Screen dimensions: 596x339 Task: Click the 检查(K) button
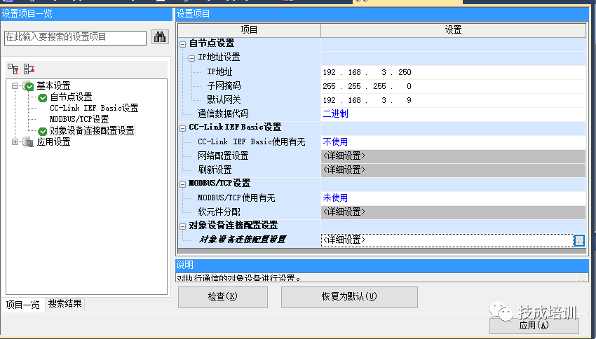point(223,297)
